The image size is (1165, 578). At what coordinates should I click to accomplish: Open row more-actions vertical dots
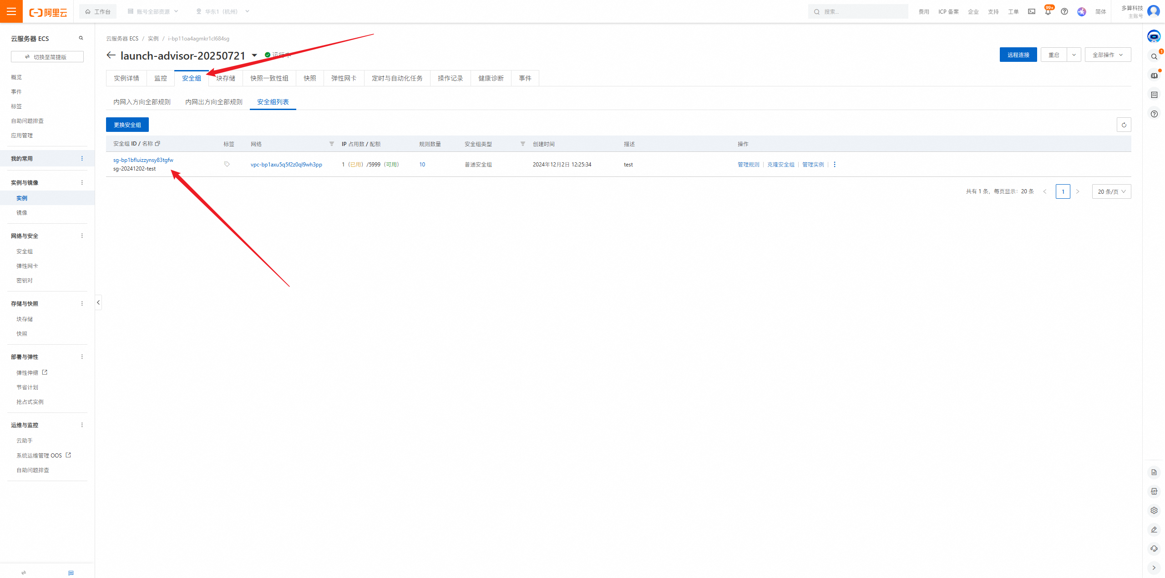(x=835, y=165)
